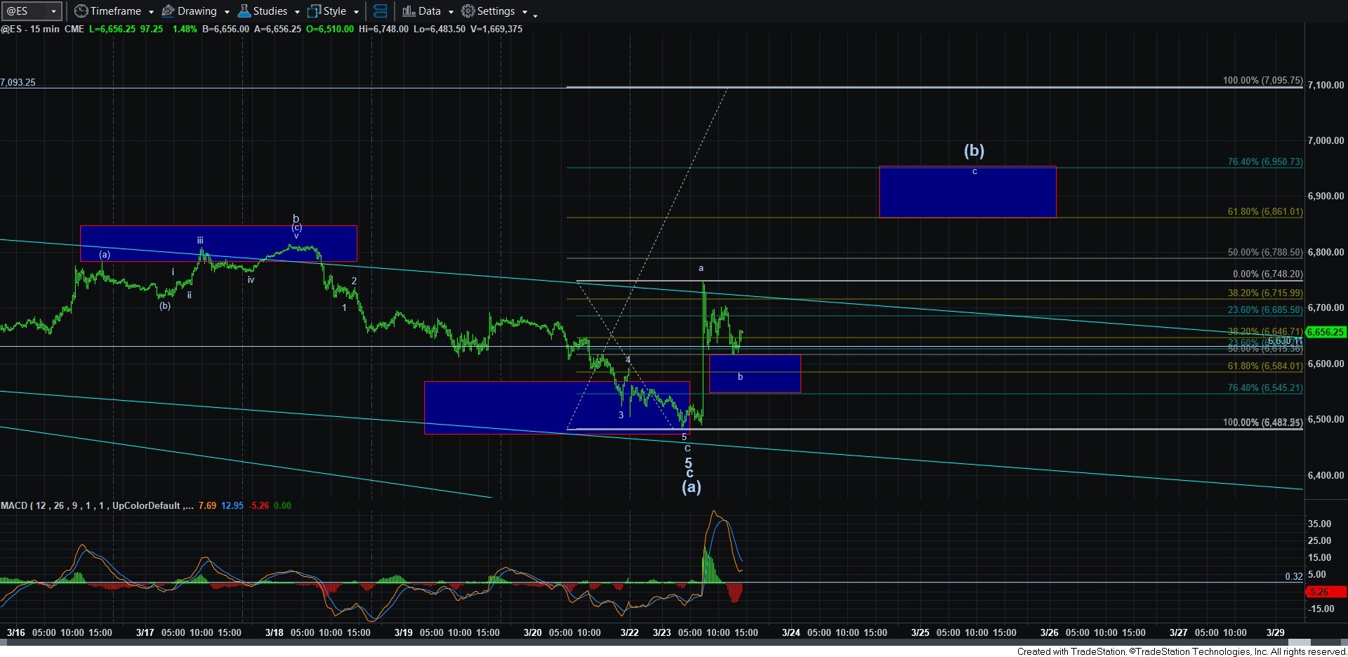Click the @ES 15 min chart title
1348x657 pixels.
(x=32, y=29)
